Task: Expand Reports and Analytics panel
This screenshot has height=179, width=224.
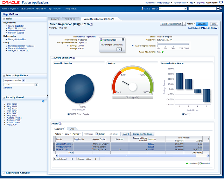Action: [x=4, y=173]
